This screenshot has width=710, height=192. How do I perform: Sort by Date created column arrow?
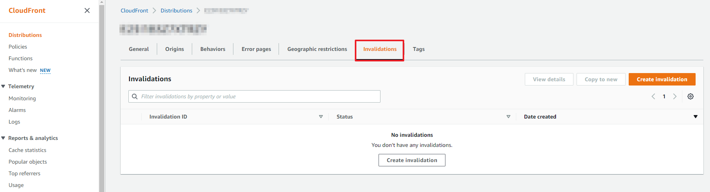coord(696,117)
